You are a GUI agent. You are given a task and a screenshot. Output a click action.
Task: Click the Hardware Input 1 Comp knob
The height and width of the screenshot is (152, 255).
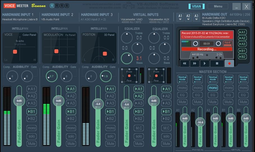pyautogui.click(x=12, y=76)
